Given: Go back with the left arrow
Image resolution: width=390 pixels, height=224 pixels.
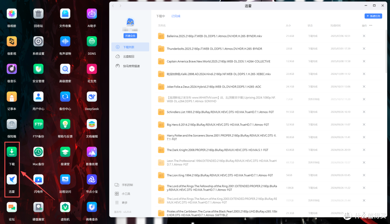Looking at the screenshot, I should point(113,6).
